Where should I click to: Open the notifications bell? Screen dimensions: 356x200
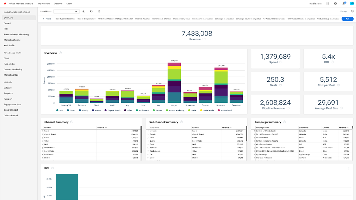pos(343,3)
